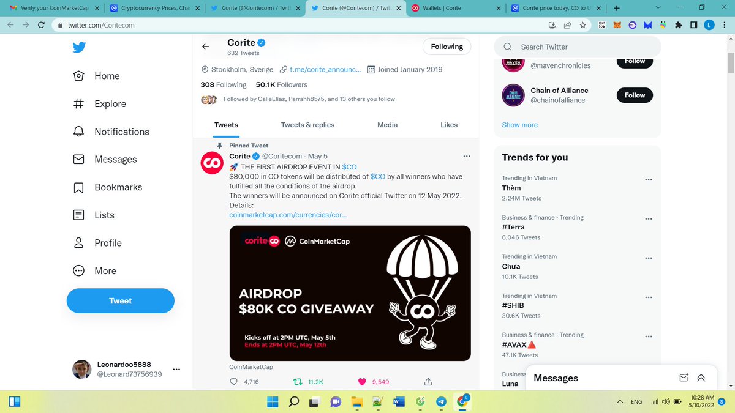Bookmark this page with star icon

[582, 25]
